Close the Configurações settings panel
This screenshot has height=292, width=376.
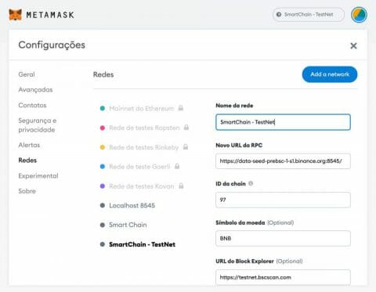(353, 46)
